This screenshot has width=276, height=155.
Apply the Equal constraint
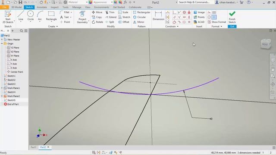point(189,22)
